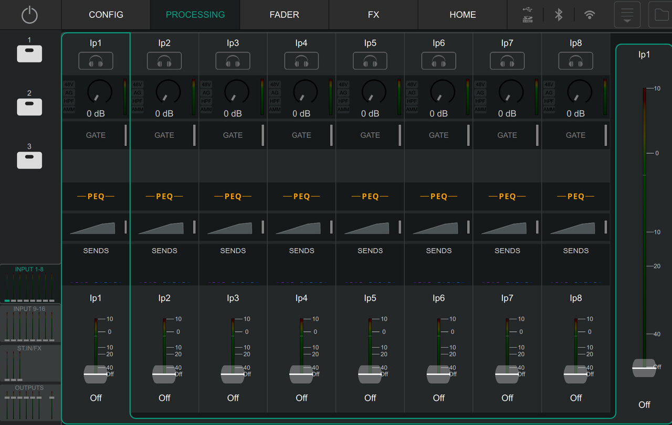Switch to the PROCESSING tab
672x425 pixels.
(195, 15)
